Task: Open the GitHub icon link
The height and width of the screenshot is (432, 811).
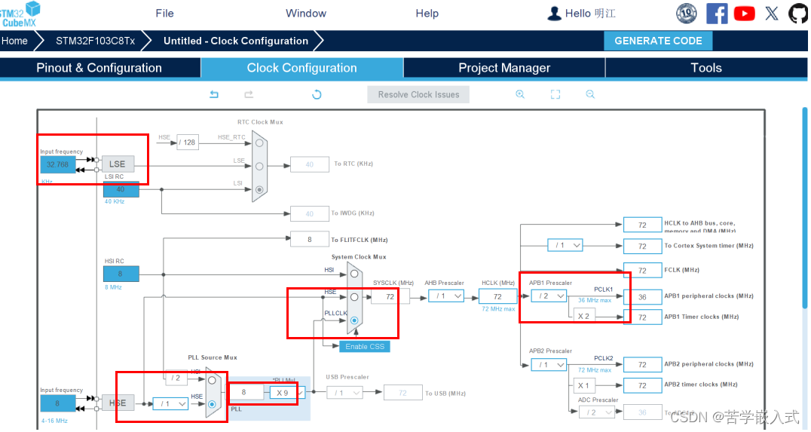Action: [x=799, y=14]
